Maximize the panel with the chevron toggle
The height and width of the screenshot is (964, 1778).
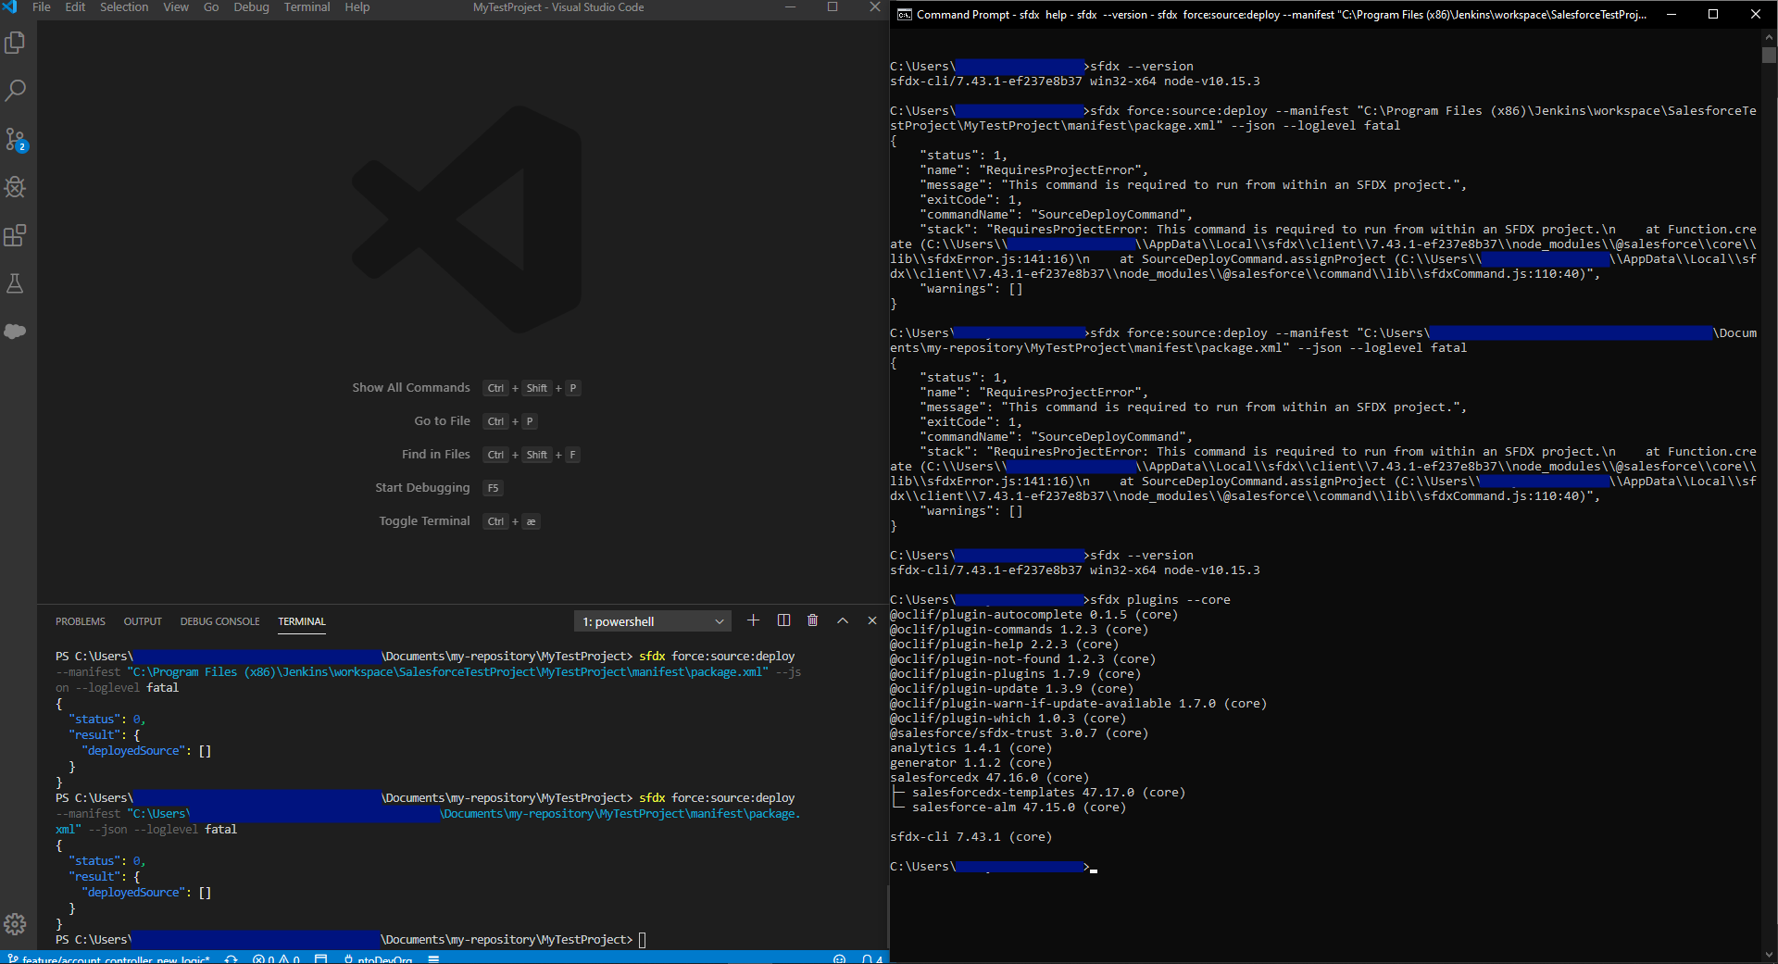(843, 620)
